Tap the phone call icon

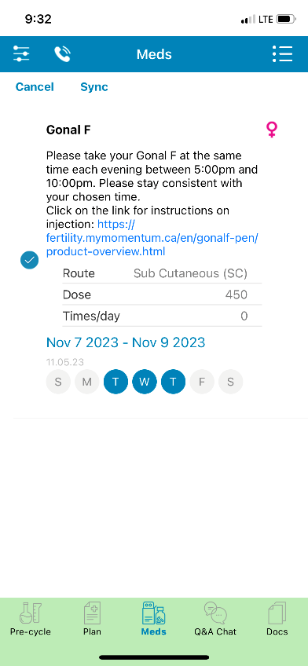point(62,54)
